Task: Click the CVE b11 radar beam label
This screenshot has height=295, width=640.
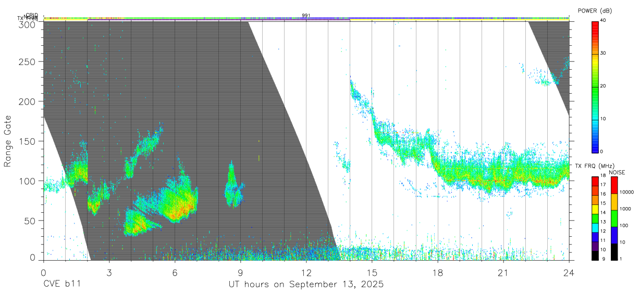Action: click(62, 285)
